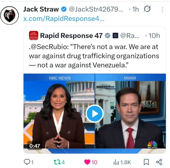
Task: Click the quoted tweet text about Venezuela
Action: point(94,56)
